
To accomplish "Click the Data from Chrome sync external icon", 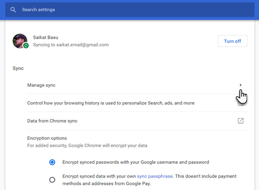I will coord(240,121).
